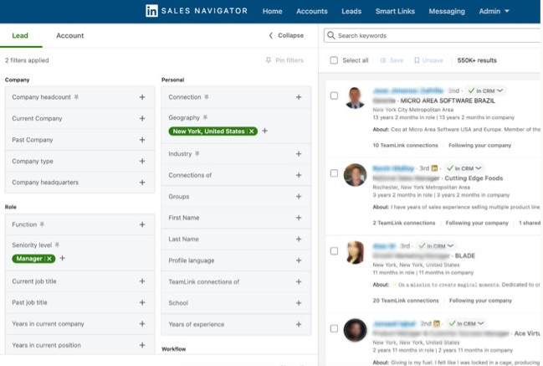Open Leads in top navigation
Viewport: 543px width, 366px height.
pos(351,11)
